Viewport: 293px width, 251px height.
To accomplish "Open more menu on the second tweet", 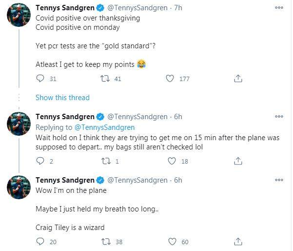I will [279, 116].
